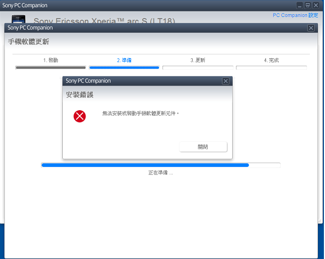The image size is (325, 259).
Task: Click the empty 4. 完成 step bar
Action: [271, 68]
